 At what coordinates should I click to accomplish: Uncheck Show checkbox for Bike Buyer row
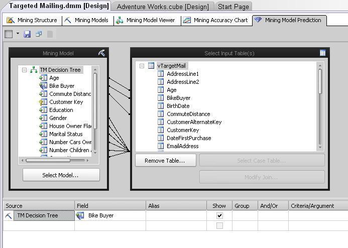coord(219,215)
